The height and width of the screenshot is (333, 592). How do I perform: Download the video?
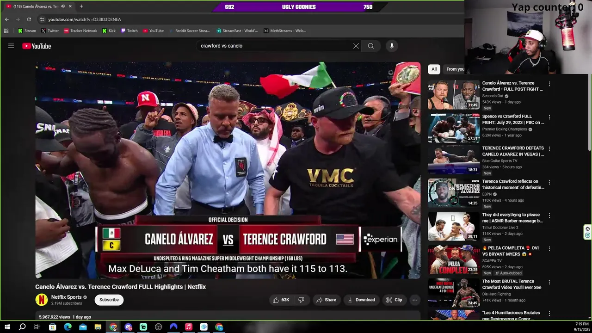click(361, 300)
